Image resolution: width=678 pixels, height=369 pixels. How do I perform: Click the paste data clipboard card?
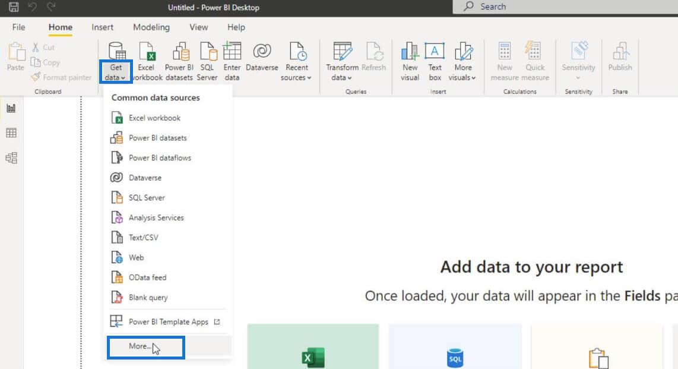coord(597,346)
